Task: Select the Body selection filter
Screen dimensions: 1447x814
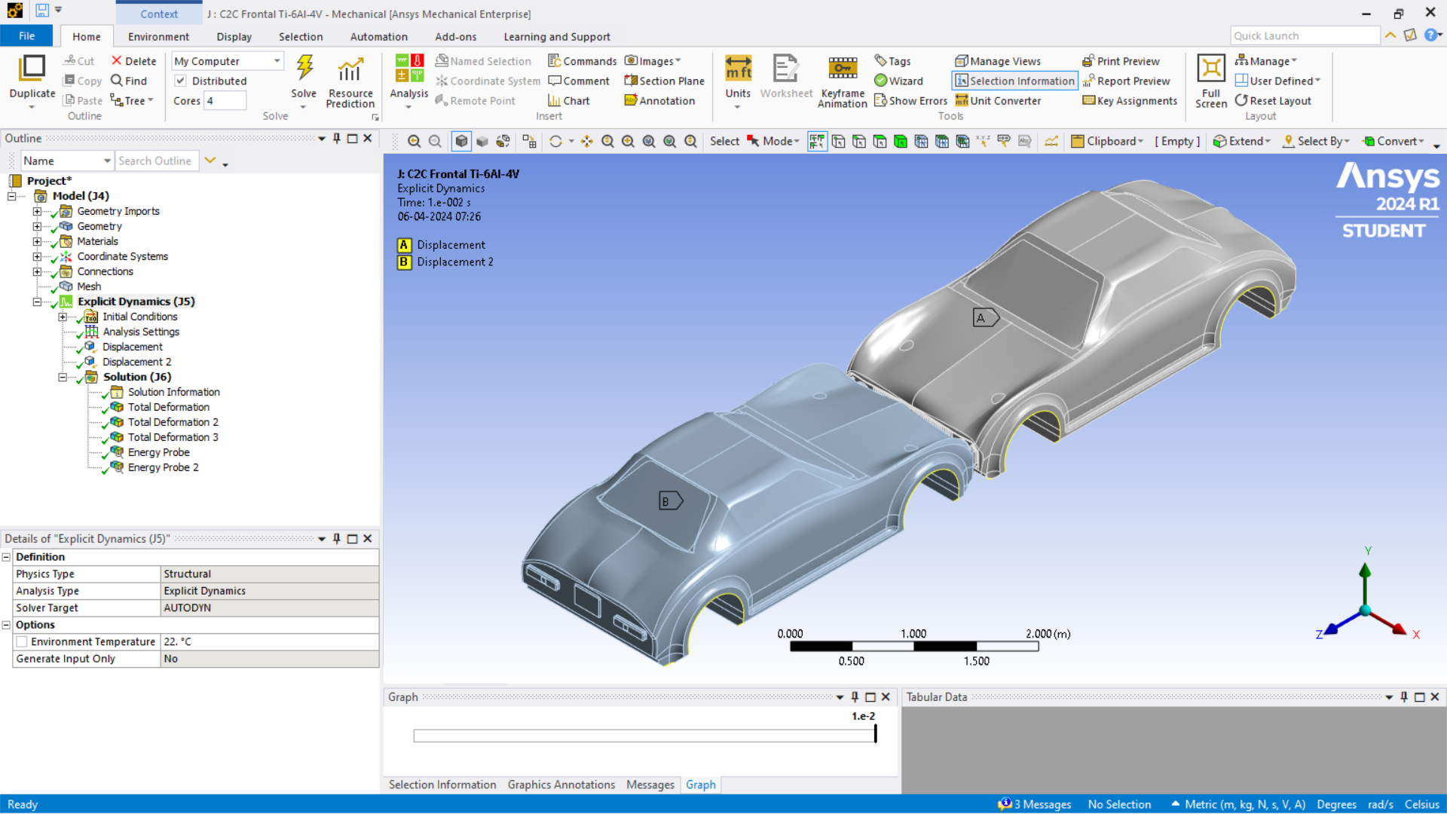Action: point(900,141)
